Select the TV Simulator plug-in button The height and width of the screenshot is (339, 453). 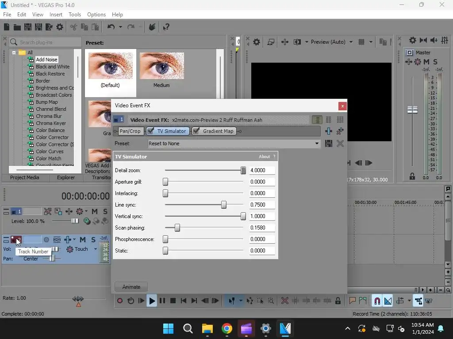click(168, 131)
